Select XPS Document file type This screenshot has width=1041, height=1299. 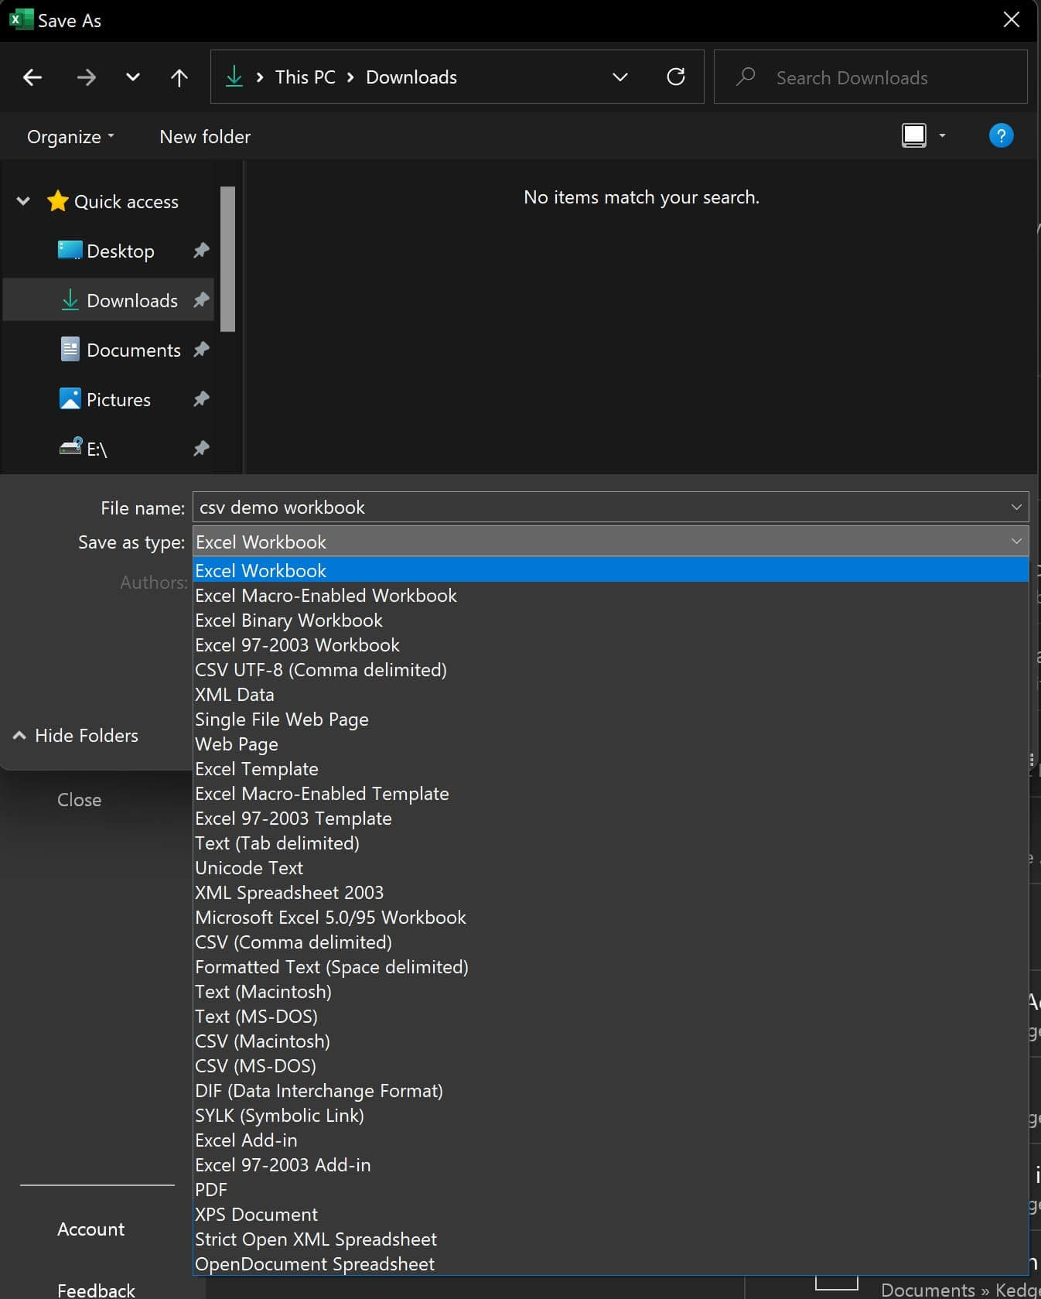point(610,1215)
